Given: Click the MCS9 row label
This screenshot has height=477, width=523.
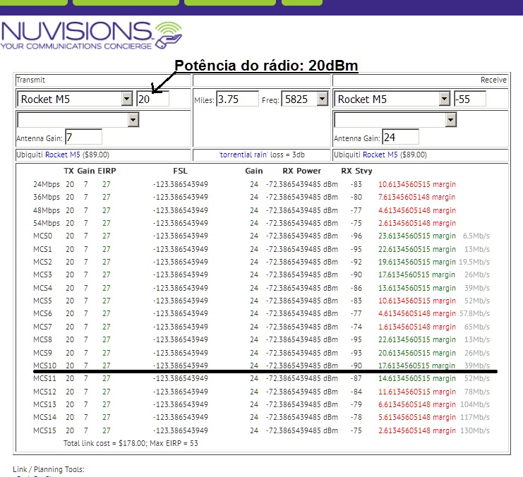Looking at the screenshot, I should (42, 353).
